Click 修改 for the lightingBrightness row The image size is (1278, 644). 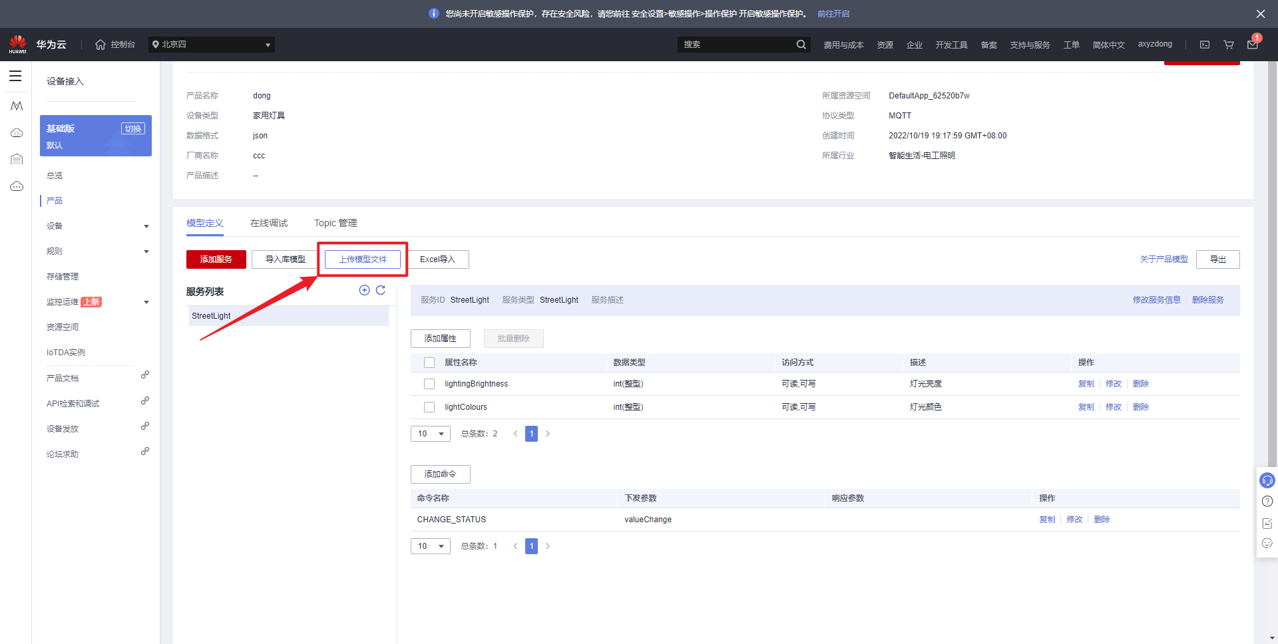(x=1114, y=384)
